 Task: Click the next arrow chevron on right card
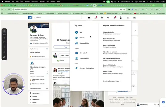point(135,31)
